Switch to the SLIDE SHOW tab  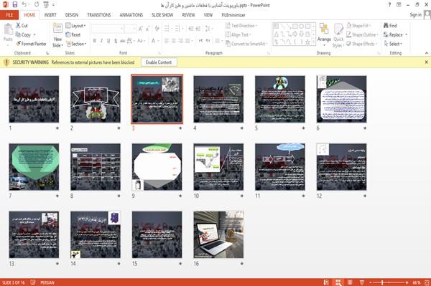tap(162, 15)
